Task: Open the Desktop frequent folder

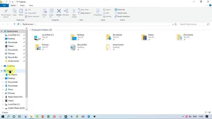Action: pos(78,37)
